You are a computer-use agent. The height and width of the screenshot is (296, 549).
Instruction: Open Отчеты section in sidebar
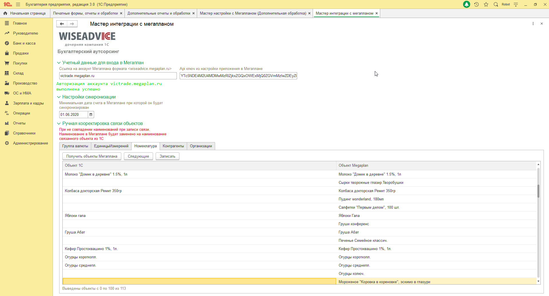pos(19,123)
